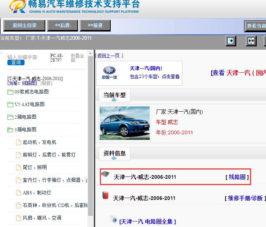Viewport: 266px width, 227px height.
Task: Click the [T-天津一汽-威志-2006-2011] sidebar title
Action: point(35,79)
